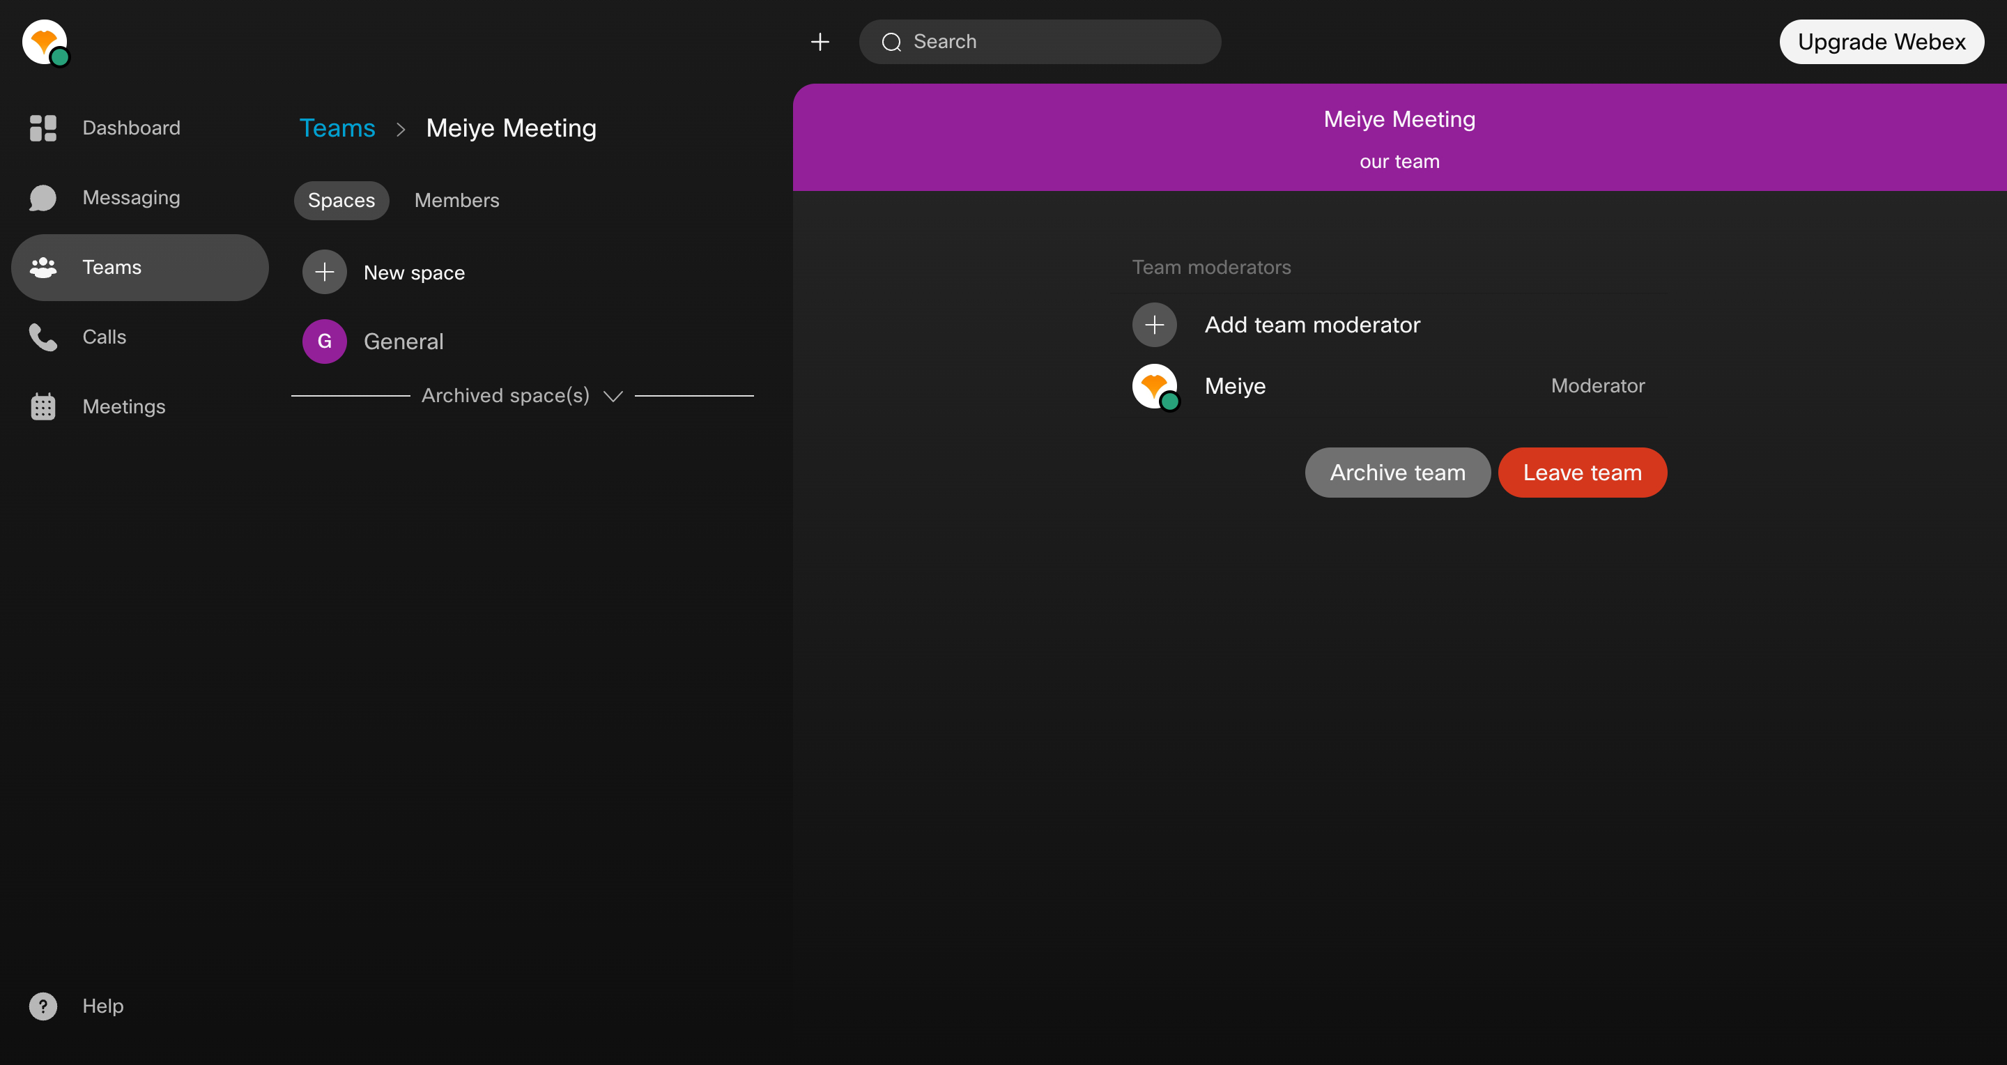Click the Teams breadcrumb link
Viewport: 2007px width, 1065px height.
(x=337, y=128)
